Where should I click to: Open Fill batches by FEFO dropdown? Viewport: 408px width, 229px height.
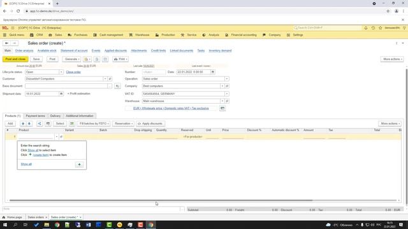(94, 123)
